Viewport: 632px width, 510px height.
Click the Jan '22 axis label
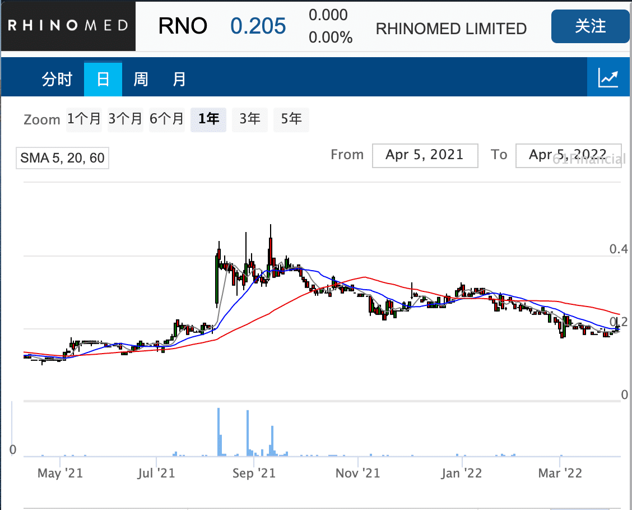[462, 473]
